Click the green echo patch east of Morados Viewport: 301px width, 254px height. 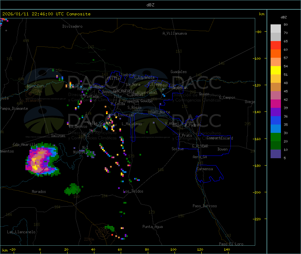pos(73,189)
